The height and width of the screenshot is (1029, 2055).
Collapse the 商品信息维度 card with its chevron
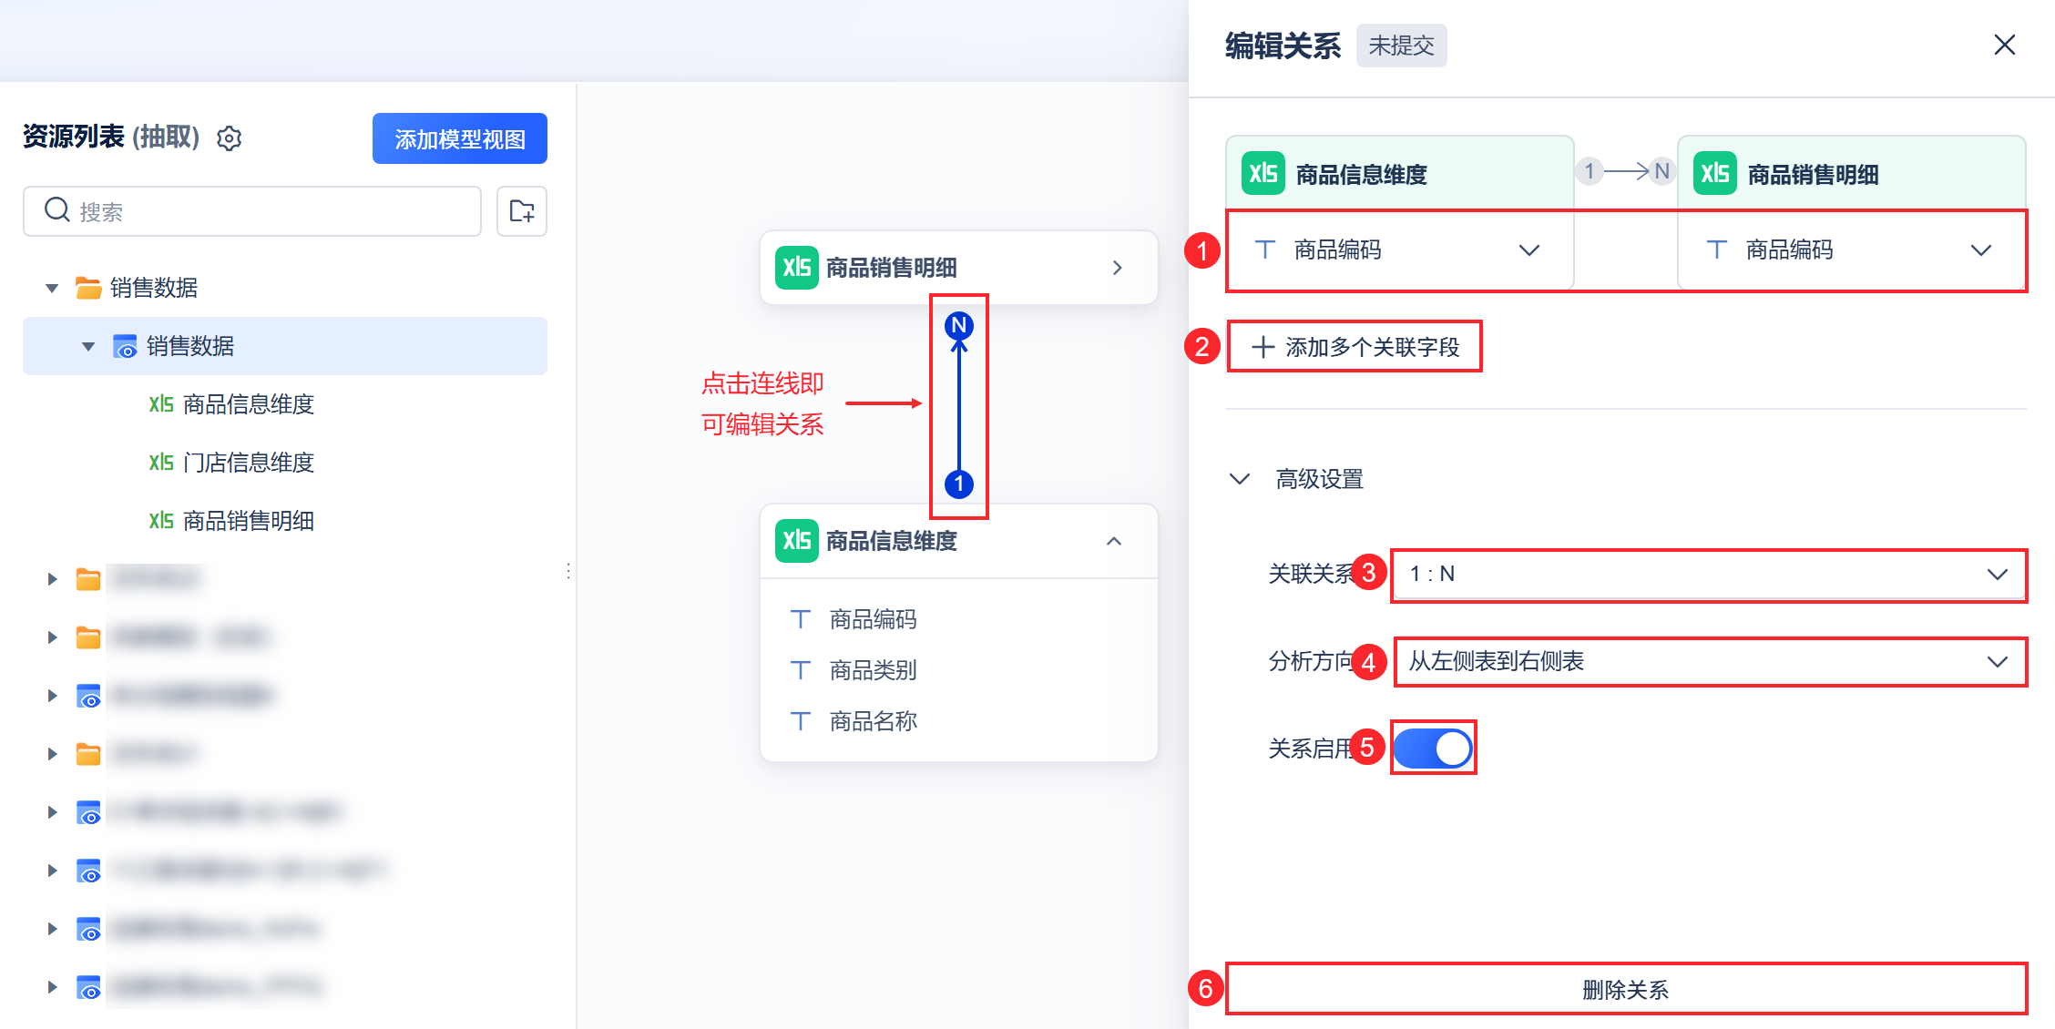(1114, 541)
